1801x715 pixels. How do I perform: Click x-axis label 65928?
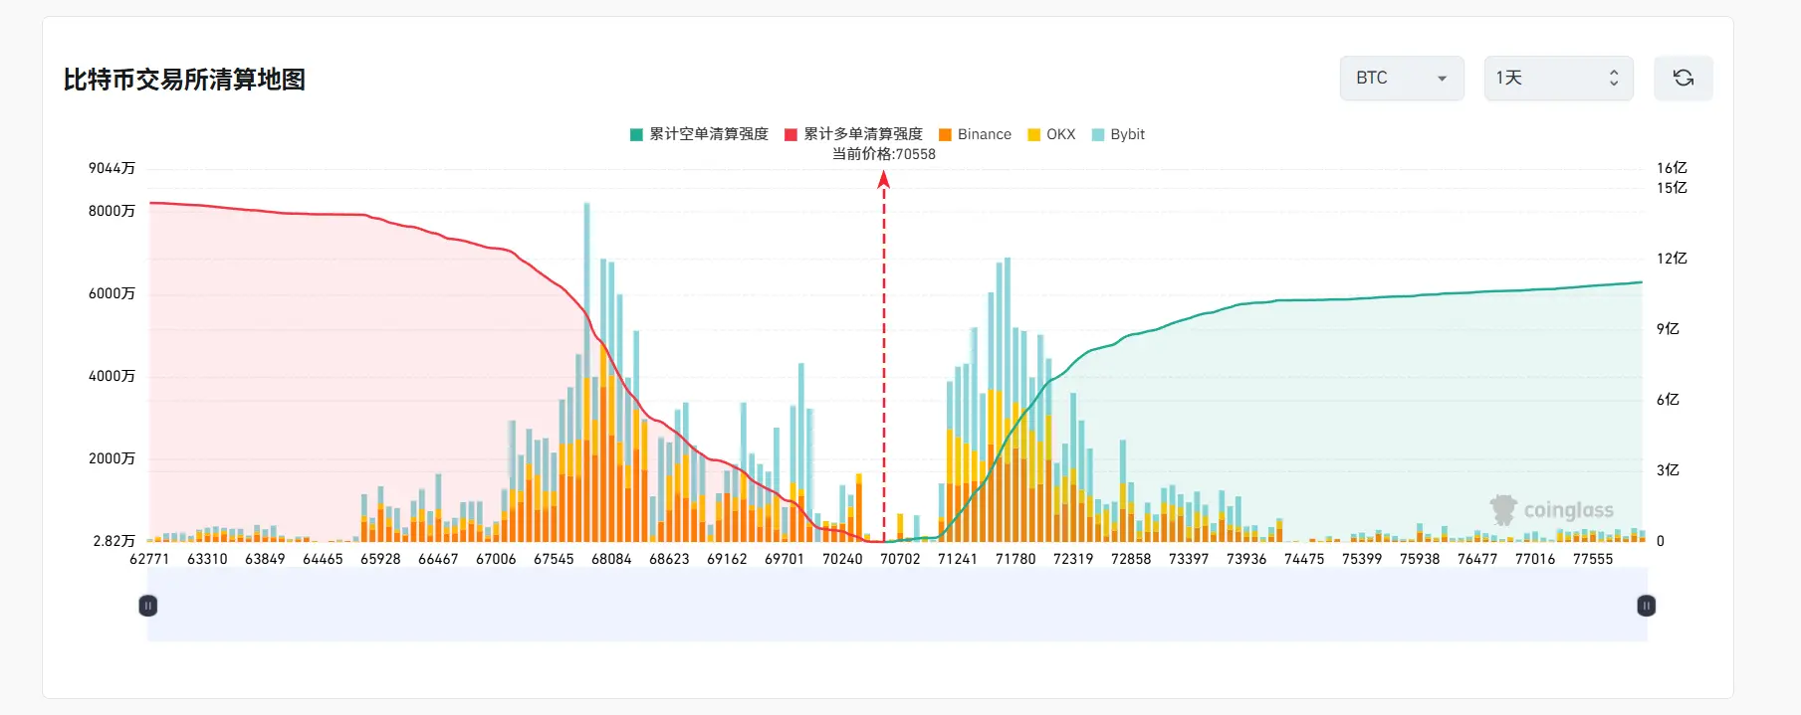tap(380, 559)
